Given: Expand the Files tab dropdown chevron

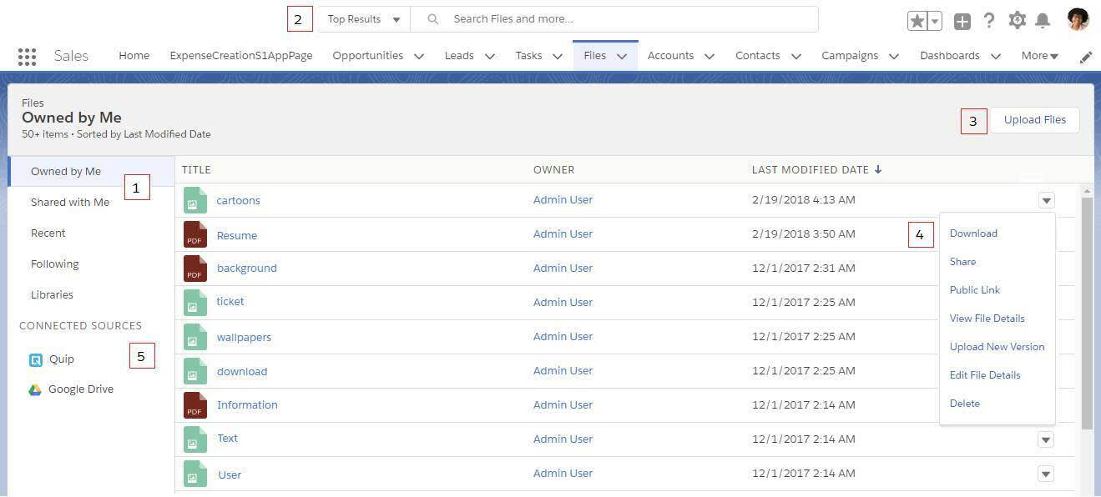Looking at the screenshot, I should point(622,57).
